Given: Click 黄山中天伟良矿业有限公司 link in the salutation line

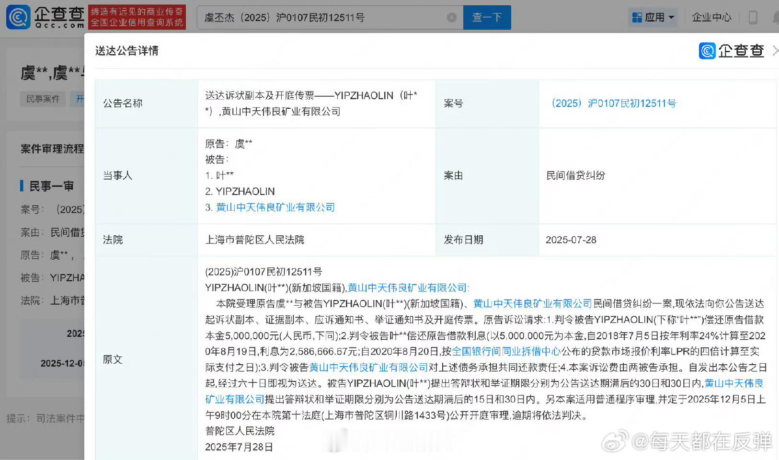Looking at the screenshot, I should point(407,288).
